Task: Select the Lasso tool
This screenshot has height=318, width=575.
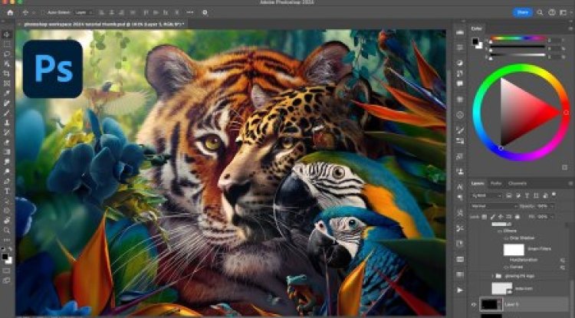Action: coord(7,54)
